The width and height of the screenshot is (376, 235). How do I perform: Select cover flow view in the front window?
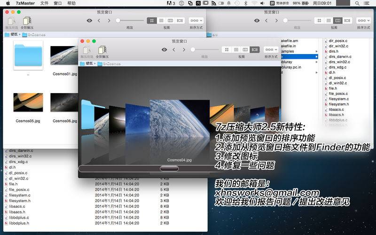pyautogui.click(x=255, y=50)
